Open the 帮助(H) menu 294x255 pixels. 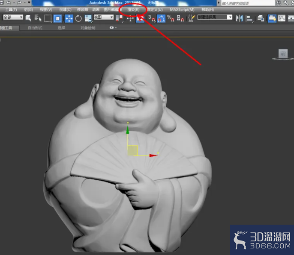[x=208, y=9]
